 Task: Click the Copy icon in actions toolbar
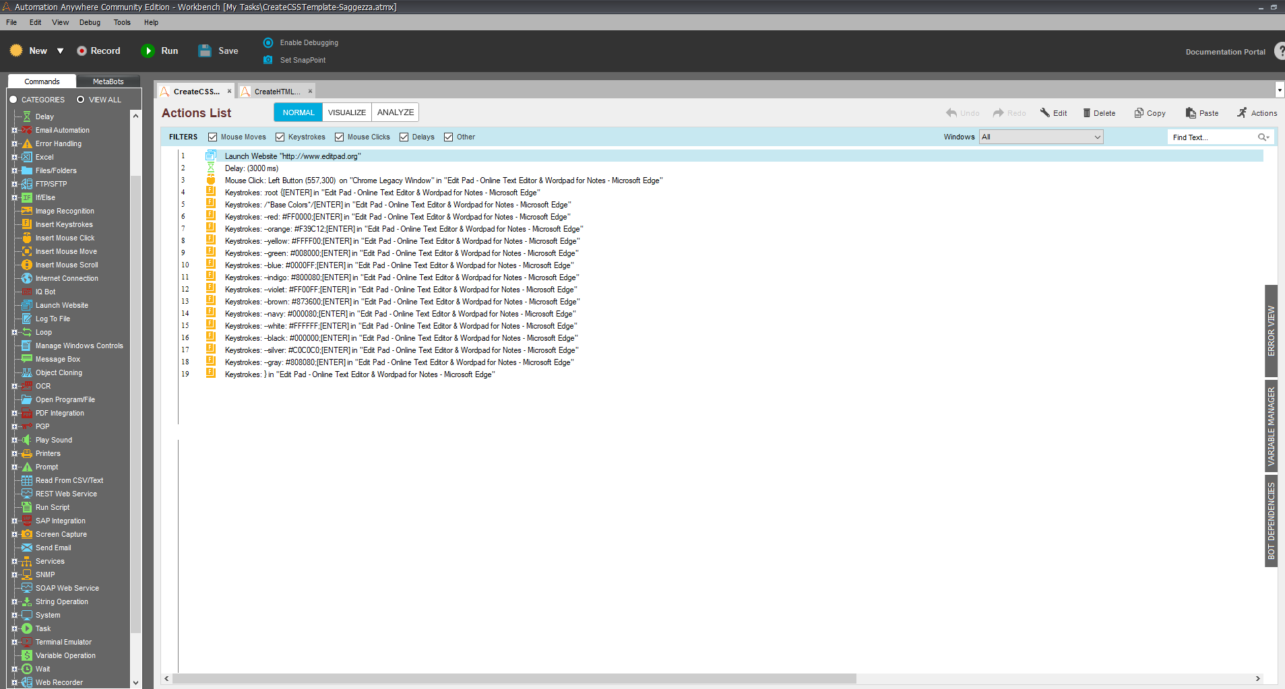1139,112
